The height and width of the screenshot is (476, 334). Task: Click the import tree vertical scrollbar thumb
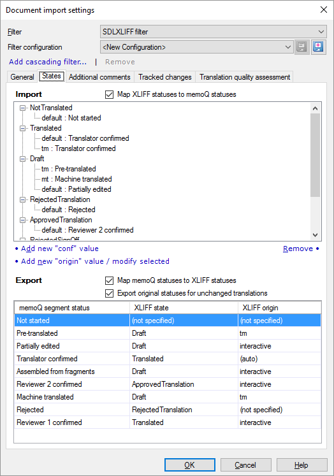(x=315, y=155)
